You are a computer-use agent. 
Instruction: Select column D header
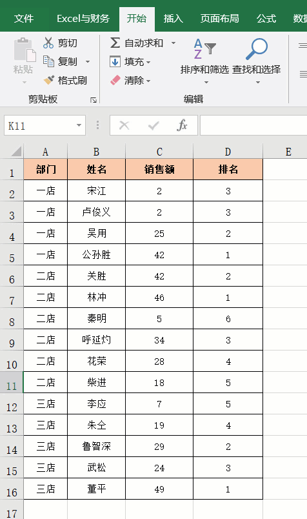click(x=228, y=151)
